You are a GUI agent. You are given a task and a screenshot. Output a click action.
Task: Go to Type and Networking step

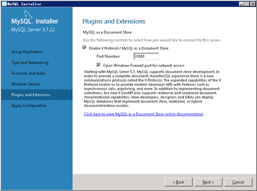30,63
